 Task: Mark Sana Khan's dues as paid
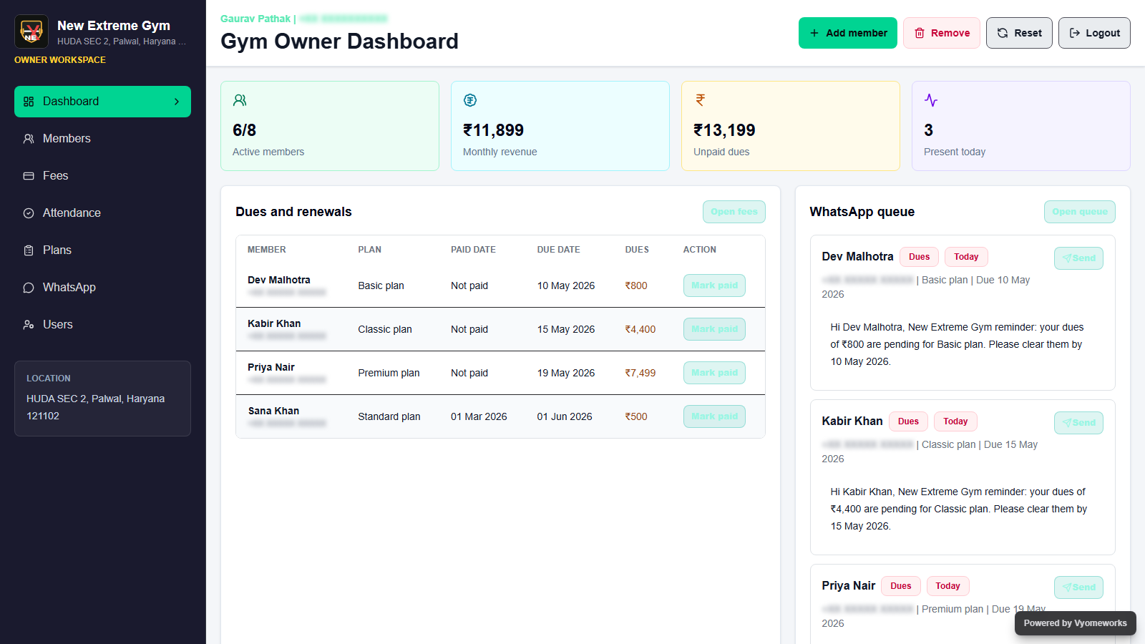(x=714, y=416)
